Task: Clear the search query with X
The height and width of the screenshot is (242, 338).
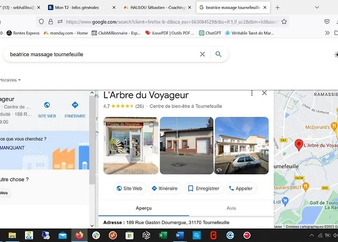Action: tap(202, 54)
